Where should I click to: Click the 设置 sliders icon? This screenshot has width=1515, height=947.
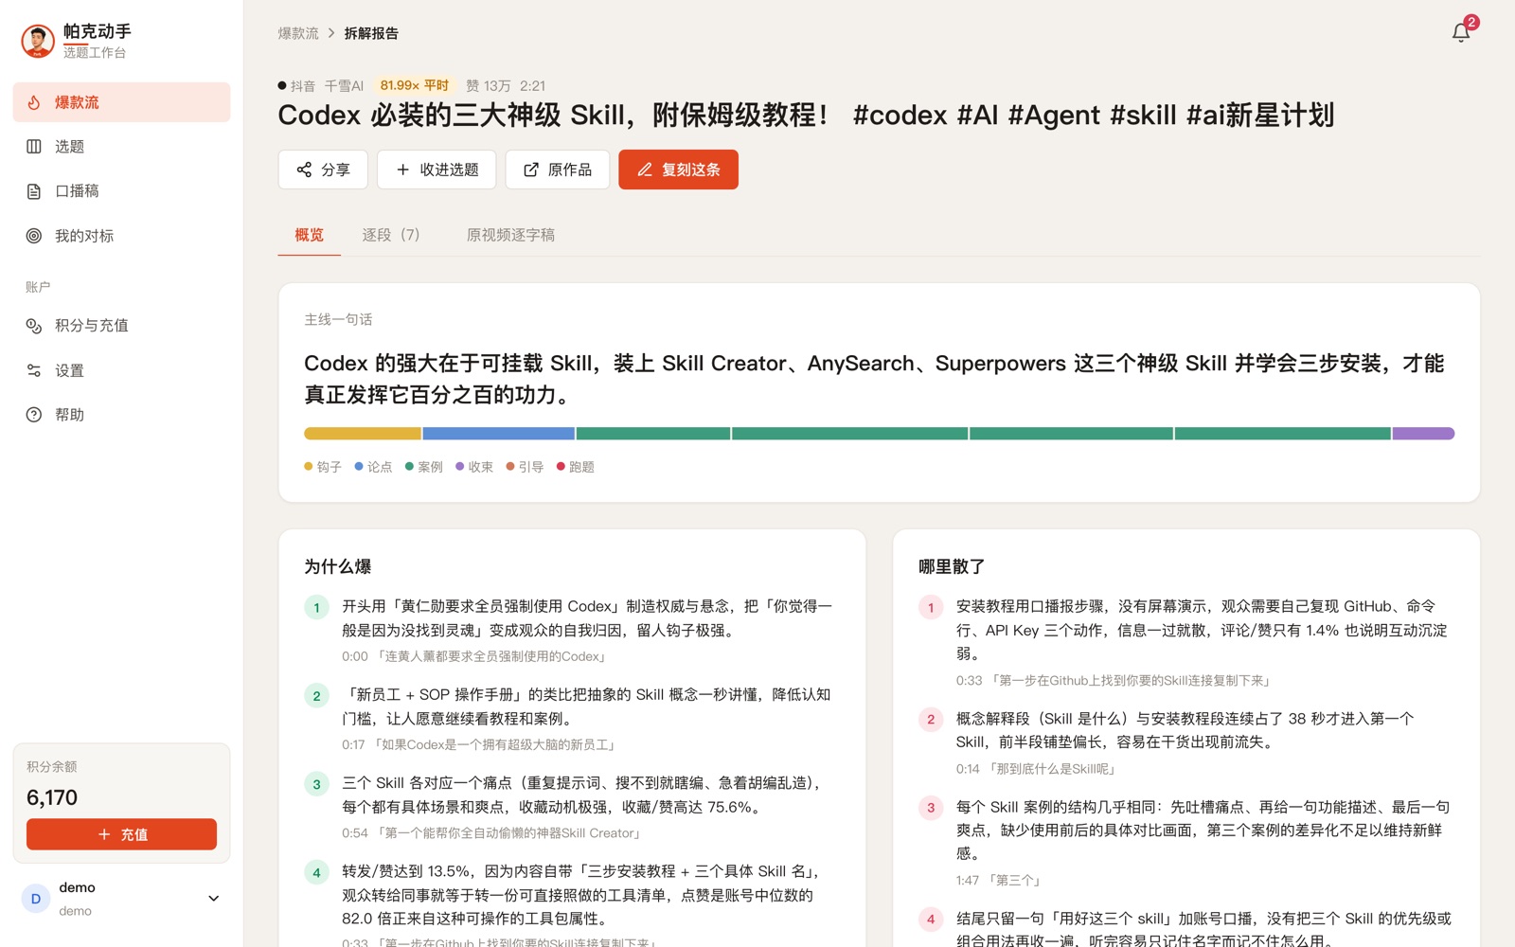point(34,370)
